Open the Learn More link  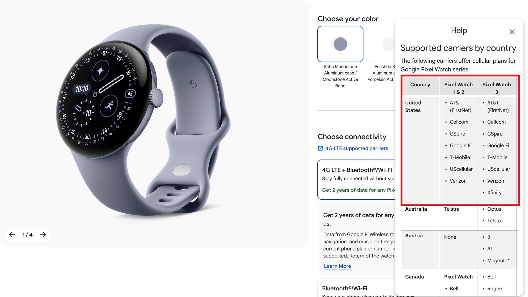pyautogui.click(x=337, y=266)
